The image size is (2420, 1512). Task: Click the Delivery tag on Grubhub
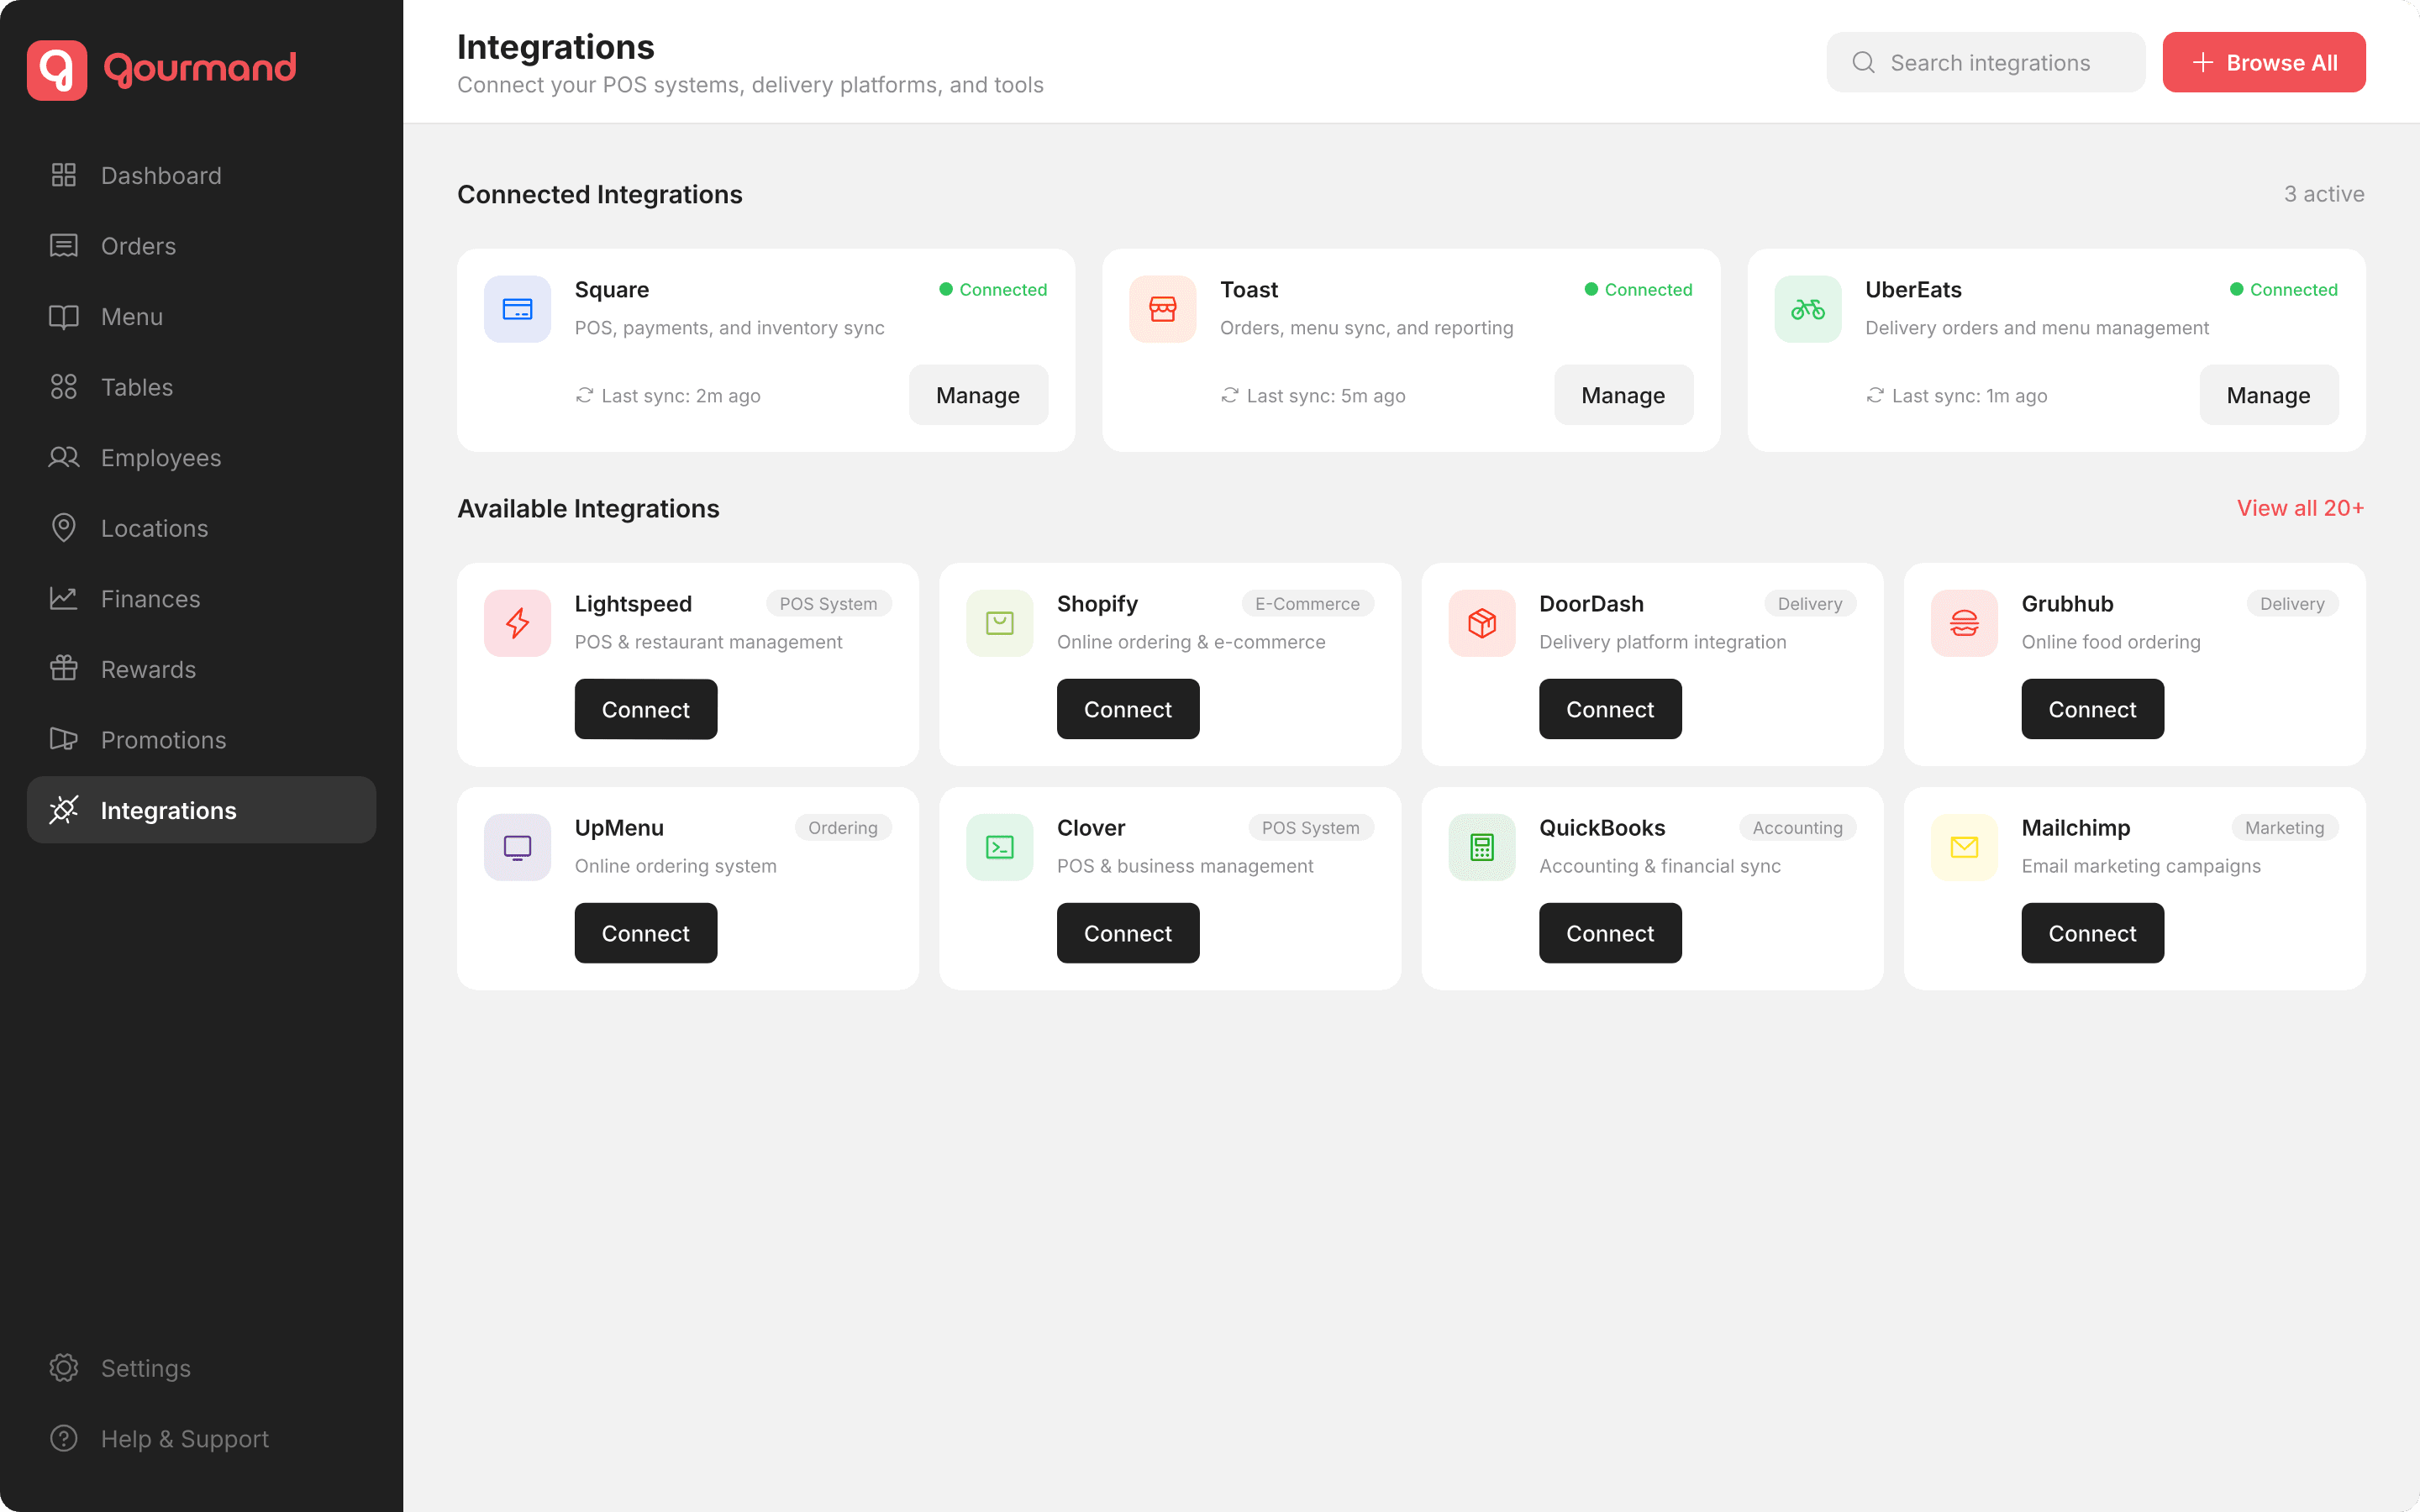pyautogui.click(x=2292, y=604)
